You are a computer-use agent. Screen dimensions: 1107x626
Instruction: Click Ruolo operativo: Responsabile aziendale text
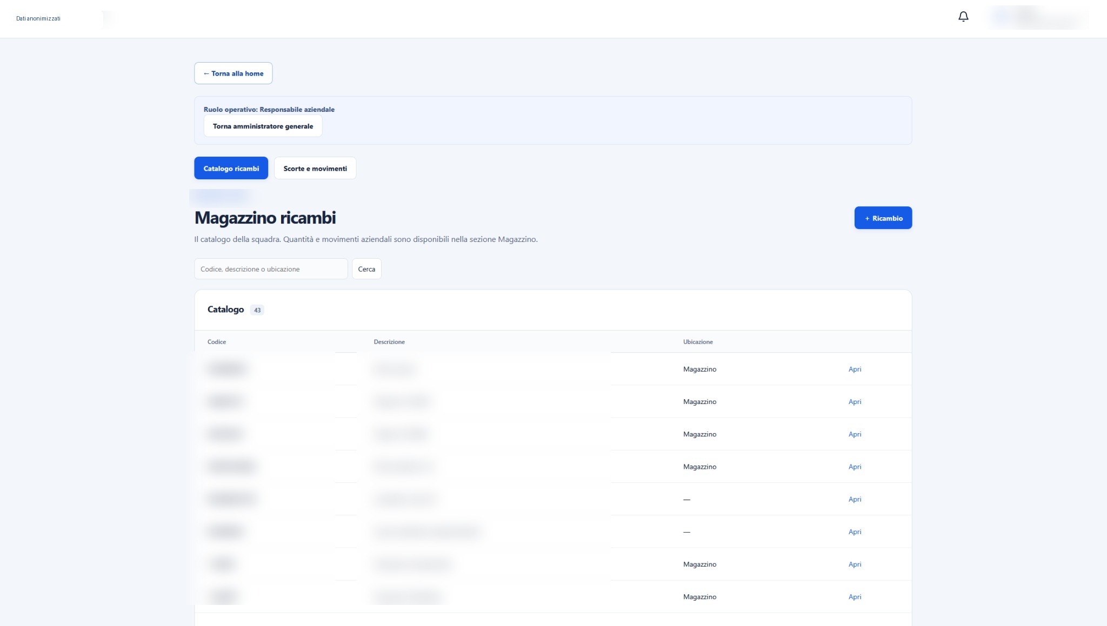pyautogui.click(x=269, y=110)
